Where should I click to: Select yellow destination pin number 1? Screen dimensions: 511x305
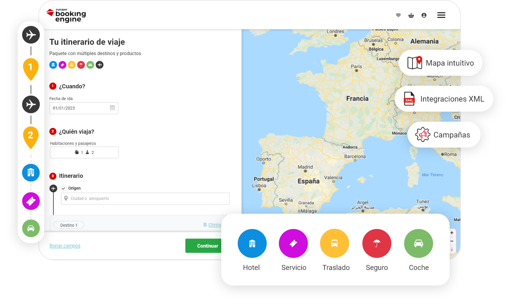31,68
